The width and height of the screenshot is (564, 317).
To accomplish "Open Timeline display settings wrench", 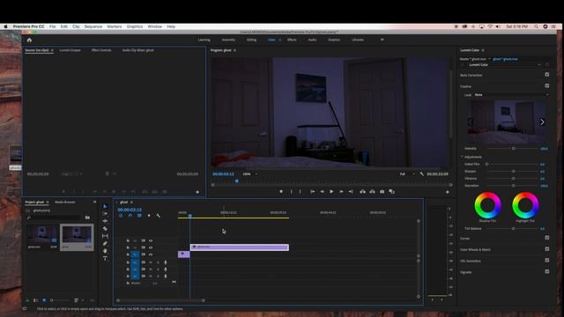I will [159, 216].
